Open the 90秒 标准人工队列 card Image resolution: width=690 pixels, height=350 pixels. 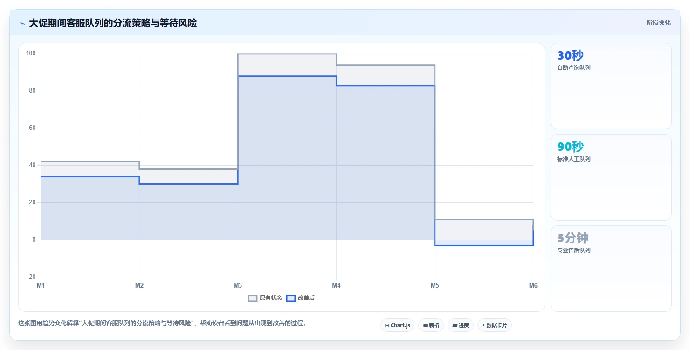coord(611,177)
